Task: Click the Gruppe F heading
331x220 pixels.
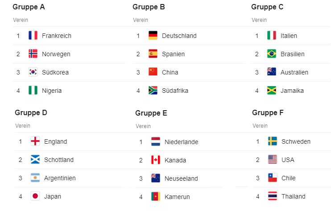Action: tap(268, 113)
